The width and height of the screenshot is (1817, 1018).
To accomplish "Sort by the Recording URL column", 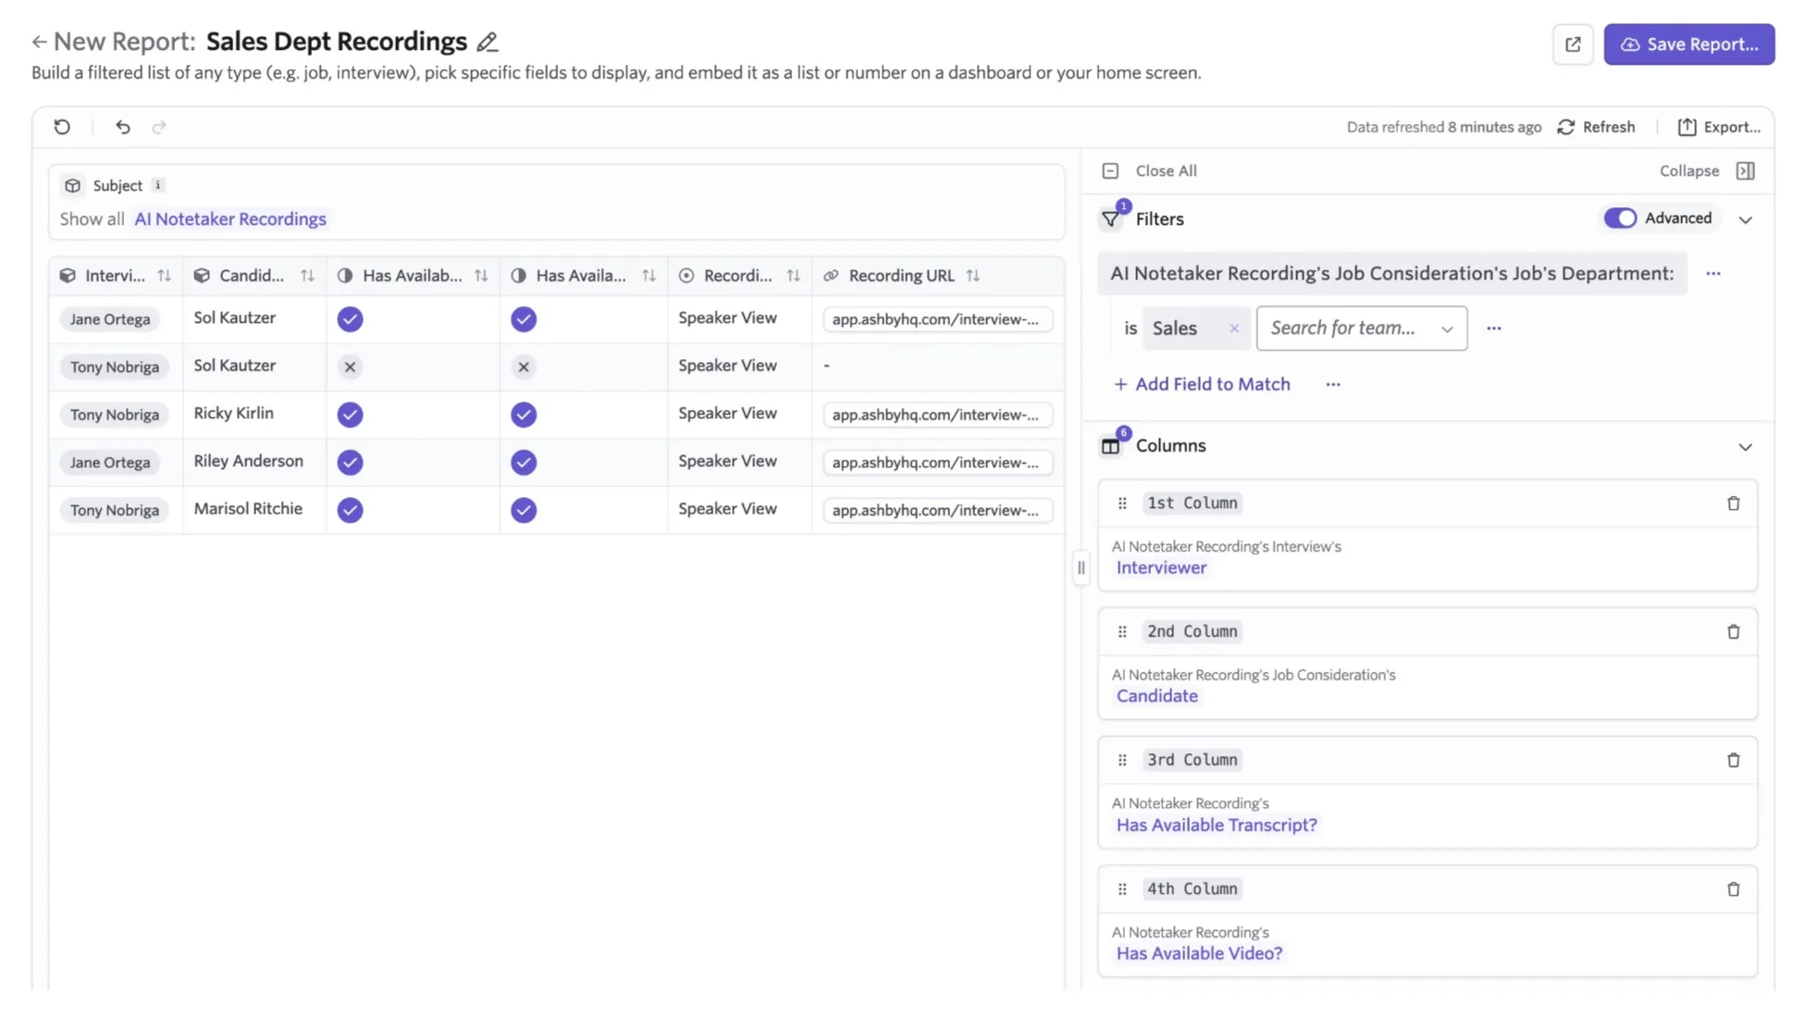I will (972, 276).
